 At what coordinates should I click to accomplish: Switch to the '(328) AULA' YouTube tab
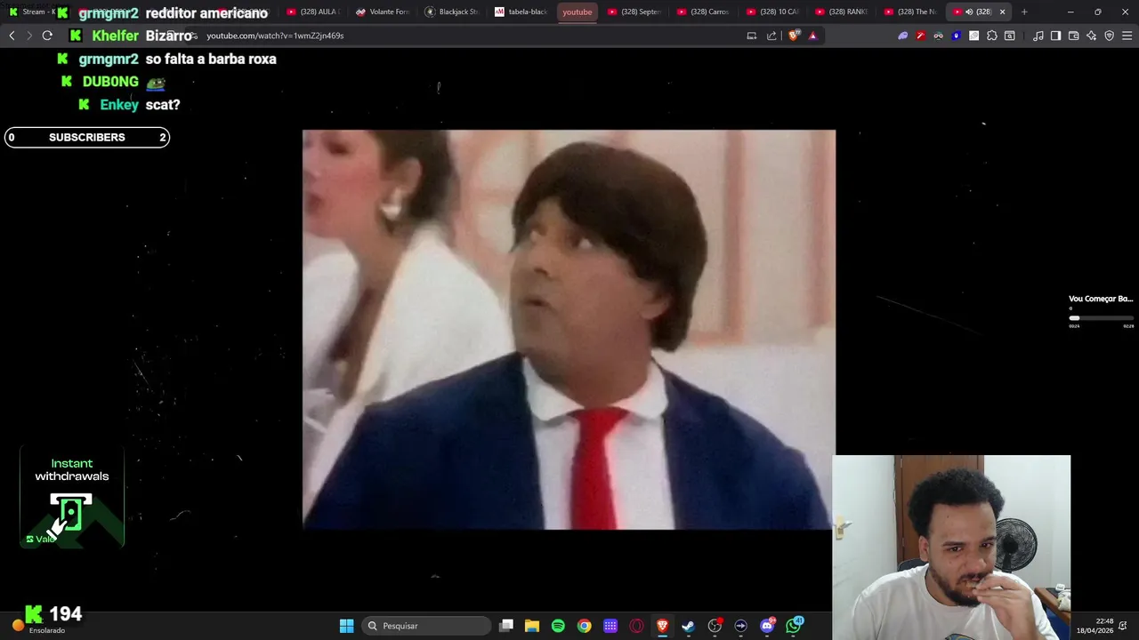313,12
